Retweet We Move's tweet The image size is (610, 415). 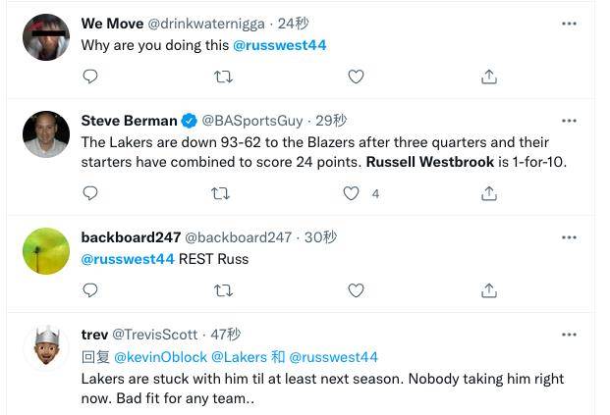click(223, 77)
